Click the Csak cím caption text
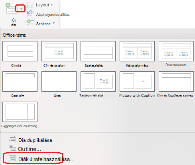Screen dimensions: 195x165 click(x=18, y=96)
